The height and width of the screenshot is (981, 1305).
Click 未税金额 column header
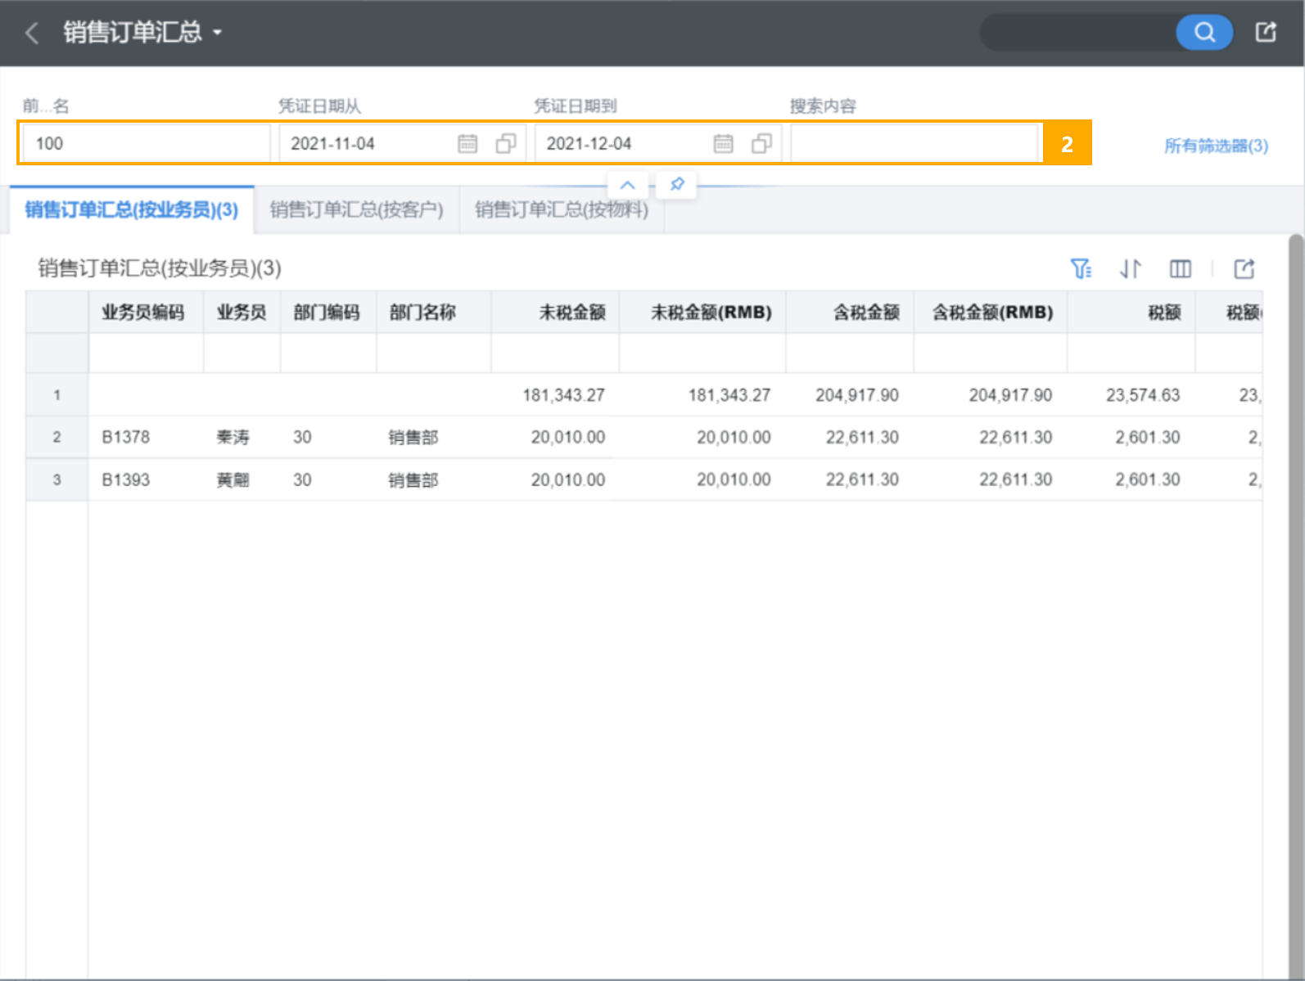tap(555, 312)
